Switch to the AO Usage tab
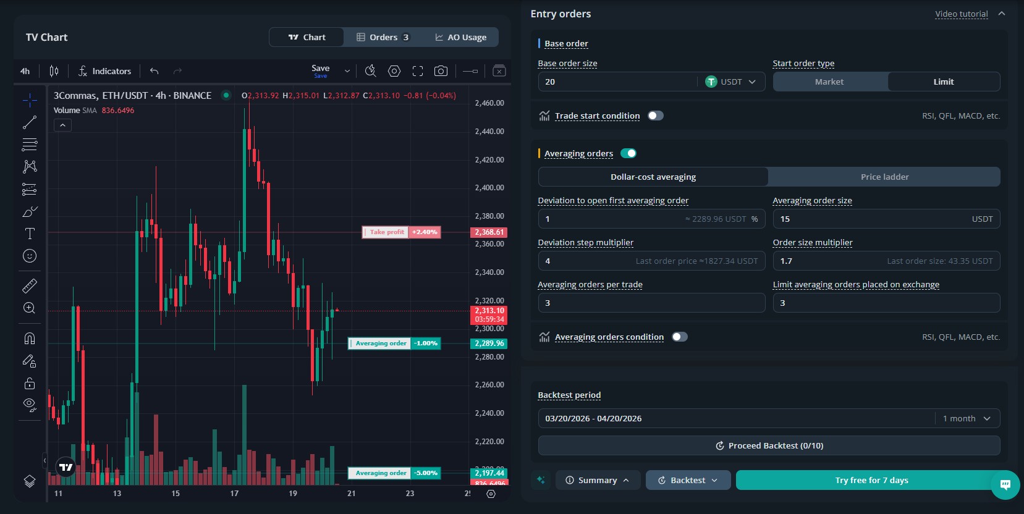 (461, 37)
